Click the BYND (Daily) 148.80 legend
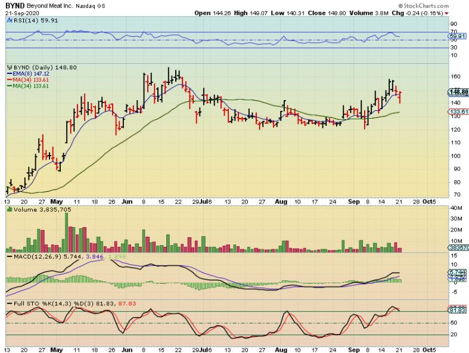This screenshot has width=469, height=353. [45, 67]
